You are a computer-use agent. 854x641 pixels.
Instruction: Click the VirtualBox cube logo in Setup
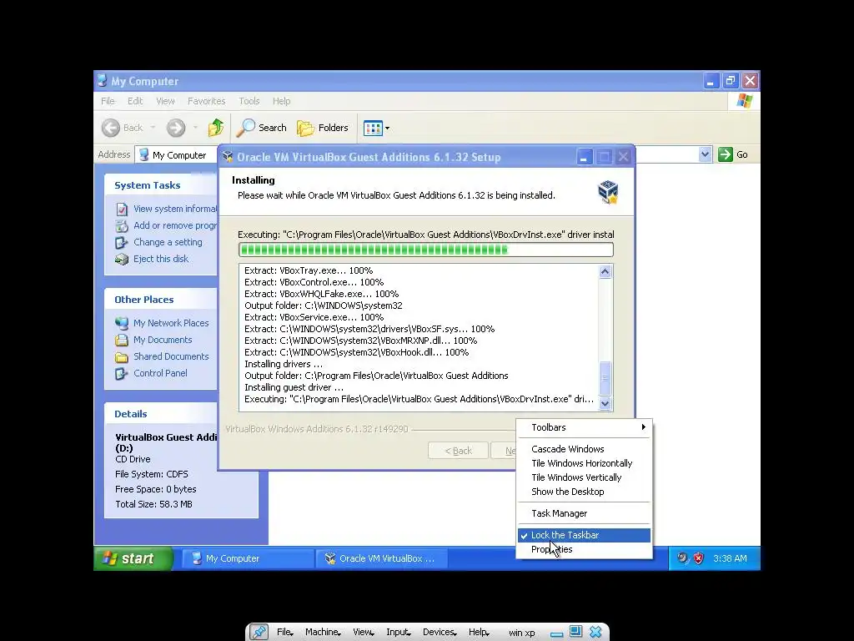pyautogui.click(x=608, y=192)
